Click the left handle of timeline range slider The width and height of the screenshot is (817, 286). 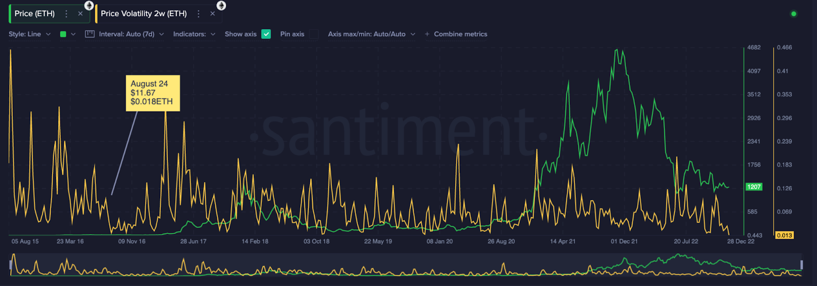[11, 265]
